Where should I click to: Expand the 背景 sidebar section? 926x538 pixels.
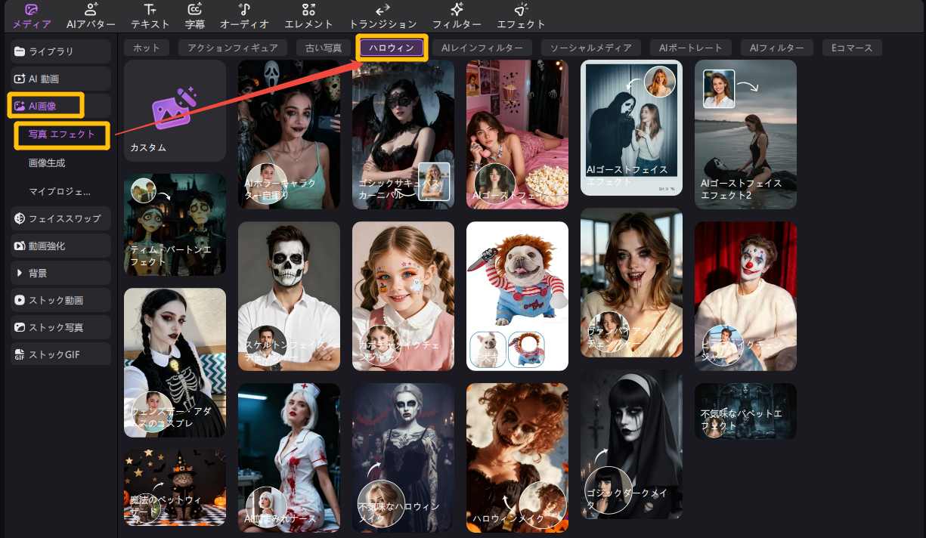(60, 273)
